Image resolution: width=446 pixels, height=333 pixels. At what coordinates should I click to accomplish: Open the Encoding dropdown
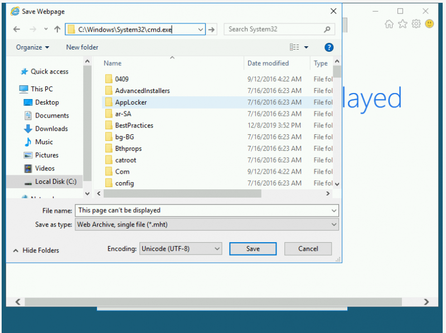217,249
